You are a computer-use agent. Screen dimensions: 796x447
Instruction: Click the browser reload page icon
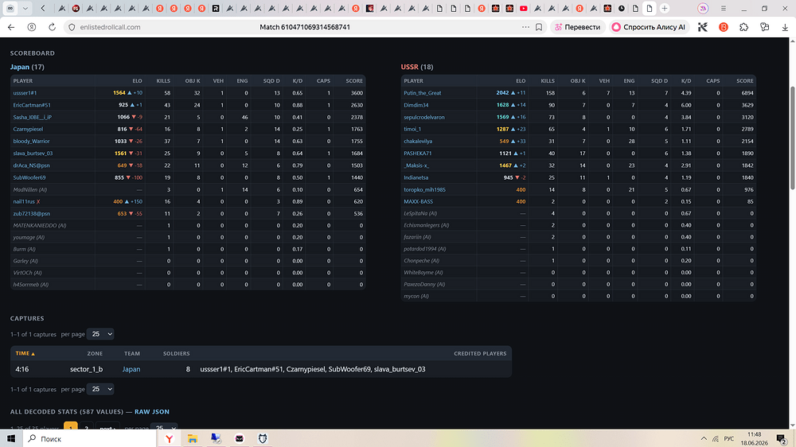coord(52,27)
